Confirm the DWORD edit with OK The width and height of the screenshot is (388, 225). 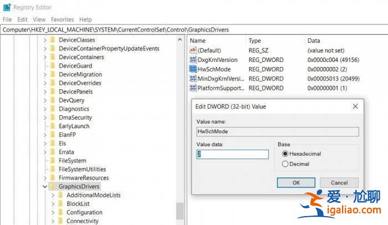[296, 183]
